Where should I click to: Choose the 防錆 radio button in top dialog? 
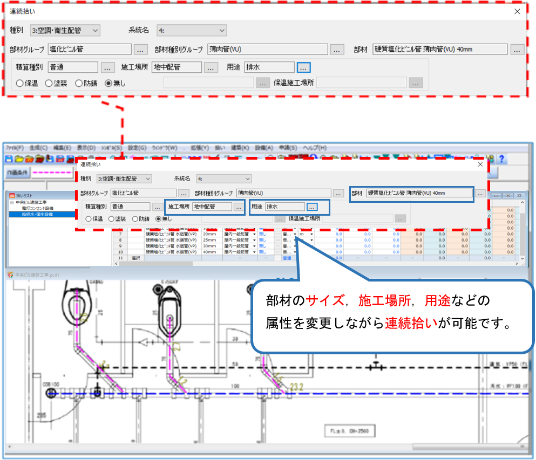(x=79, y=83)
